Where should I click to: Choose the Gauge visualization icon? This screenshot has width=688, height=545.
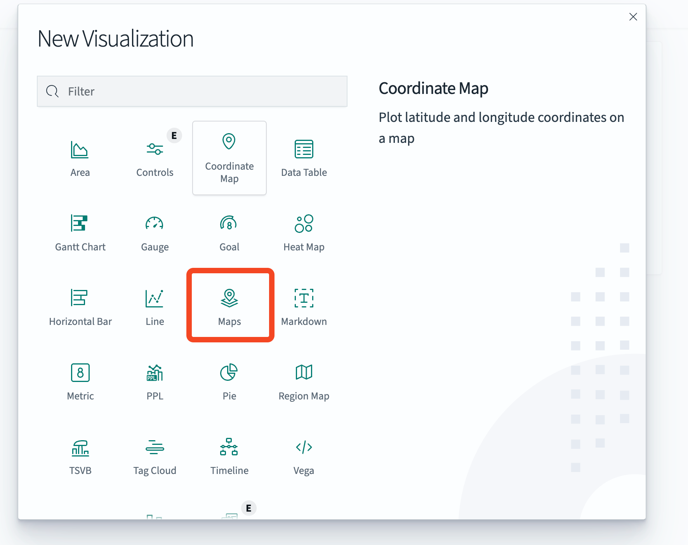(x=155, y=223)
